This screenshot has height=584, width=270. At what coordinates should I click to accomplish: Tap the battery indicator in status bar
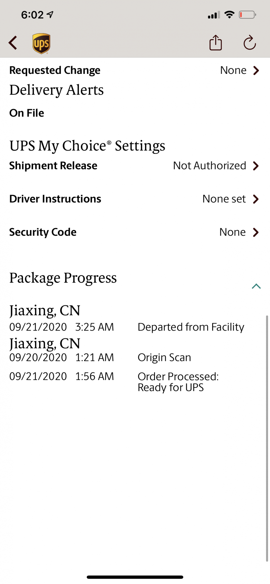[247, 15]
